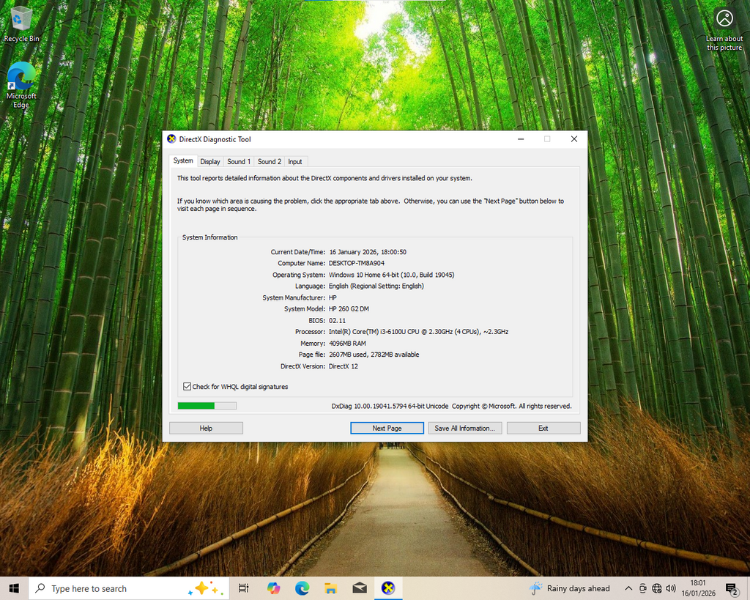750x600 pixels.
Task: Open File Explorer from the taskbar
Action: [x=330, y=588]
